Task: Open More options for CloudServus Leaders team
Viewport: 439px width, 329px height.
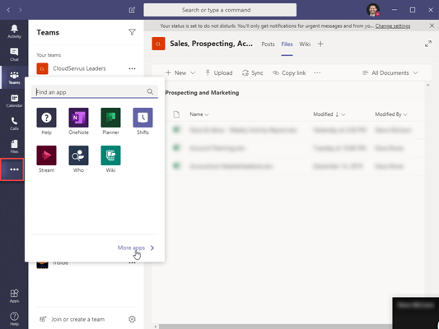Action: [x=132, y=68]
